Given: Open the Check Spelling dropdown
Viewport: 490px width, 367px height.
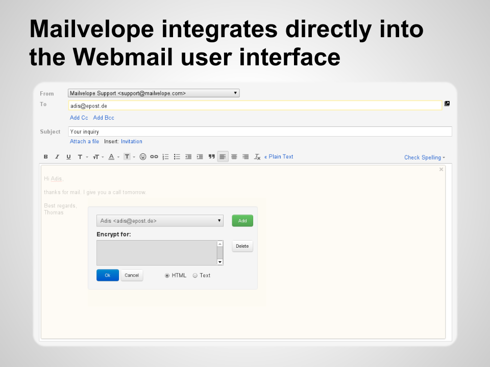Looking at the screenshot, I should pos(424,158).
